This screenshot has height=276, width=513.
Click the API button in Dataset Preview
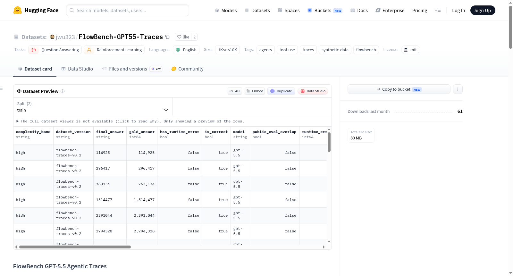235,91
